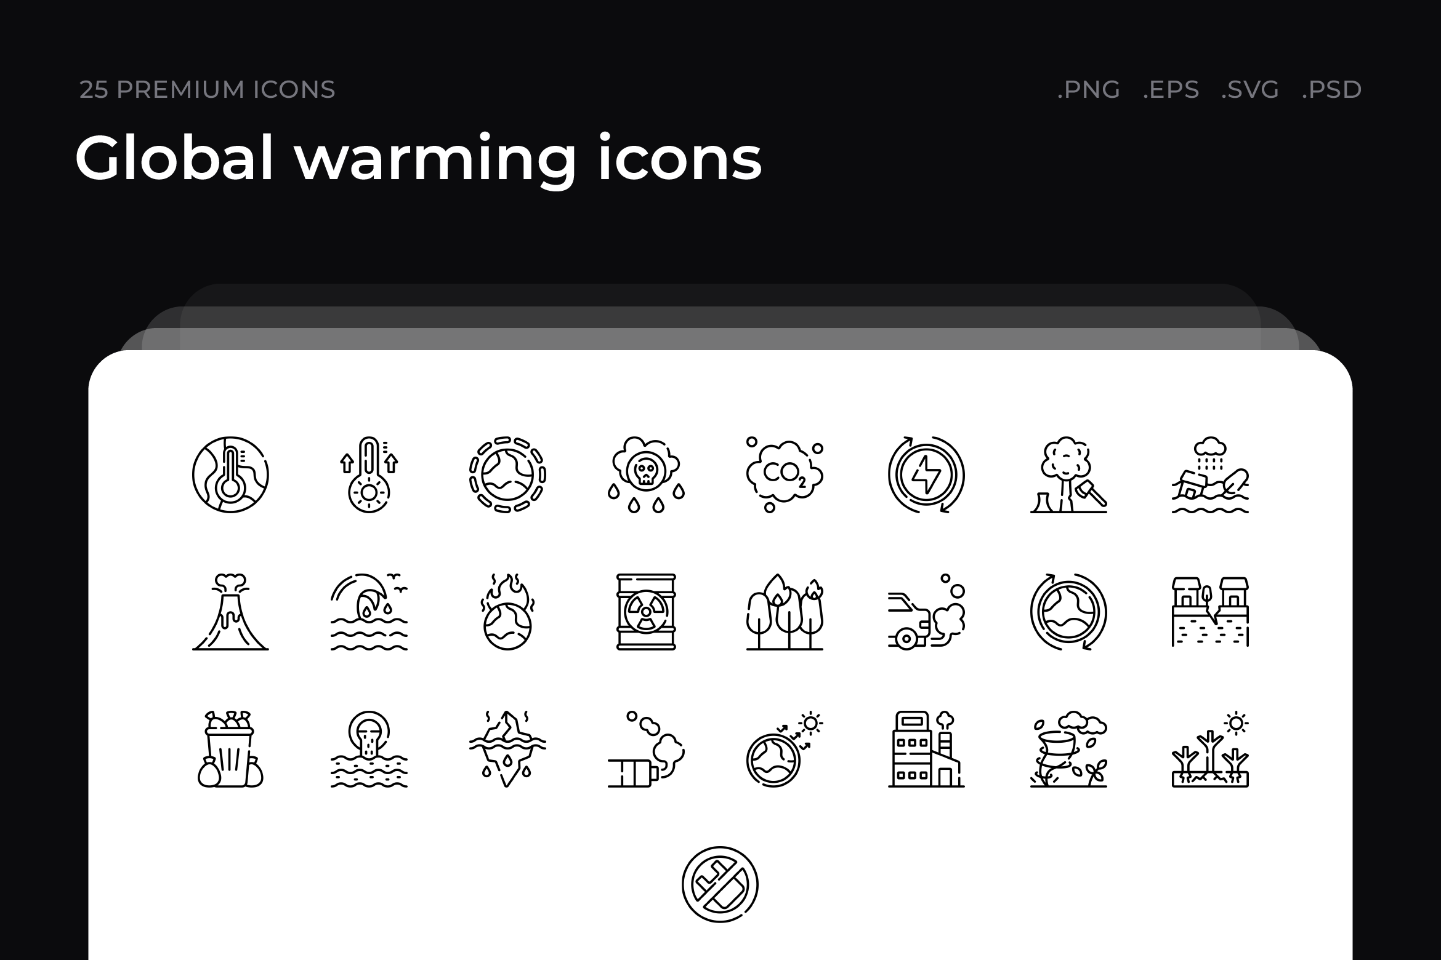
Task: Click the overflowing trash bin icon
Action: pos(230,750)
